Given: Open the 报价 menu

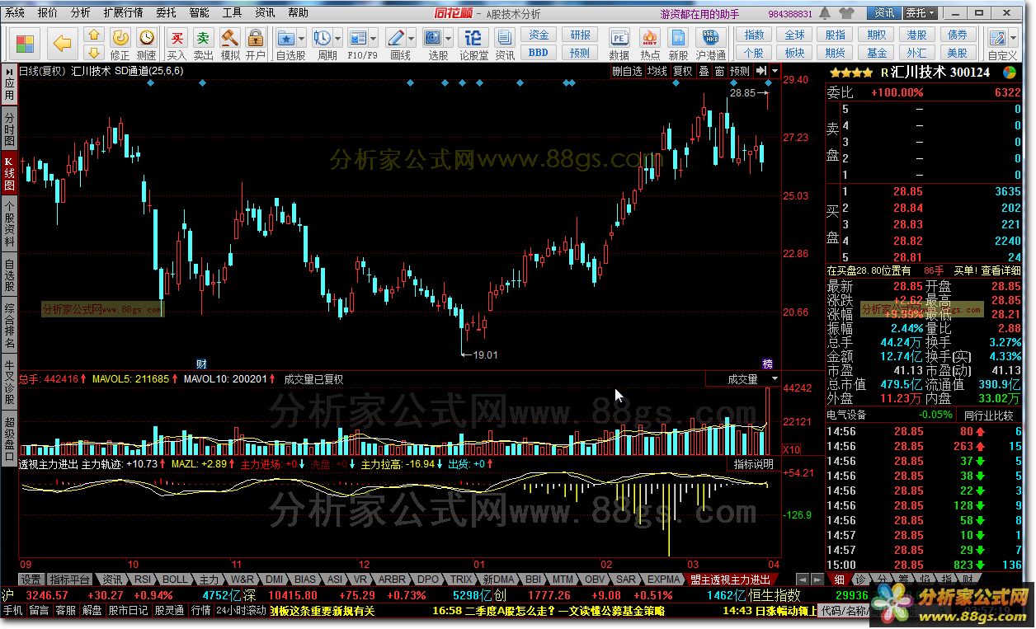Looking at the screenshot, I should click(x=48, y=12).
